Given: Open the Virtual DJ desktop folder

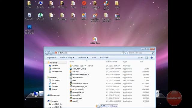Looking at the screenshot, I should click(x=51, y=4).
